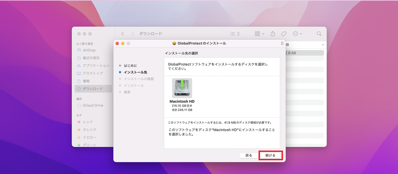Select the Macintosh HD disk icon

[182, 88]
